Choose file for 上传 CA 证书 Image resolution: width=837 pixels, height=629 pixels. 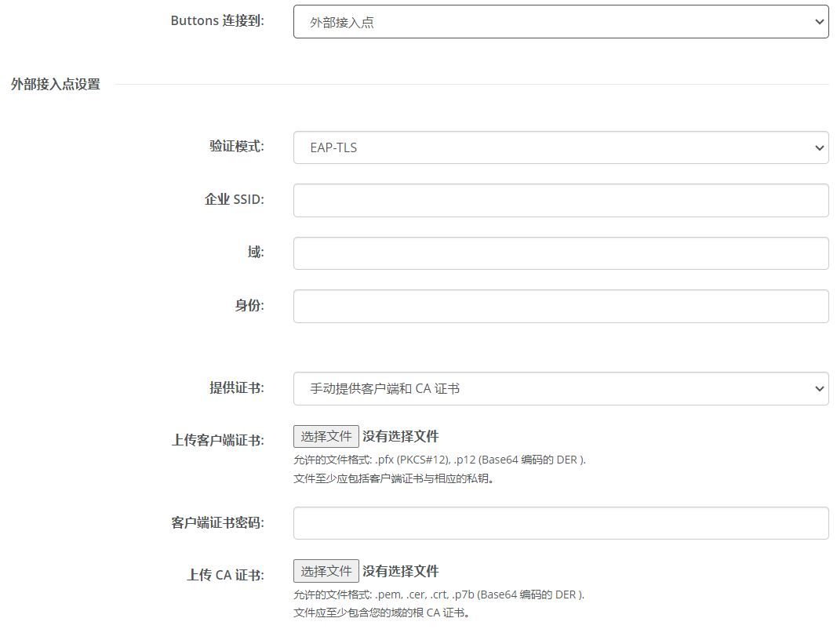coord(326,571)
